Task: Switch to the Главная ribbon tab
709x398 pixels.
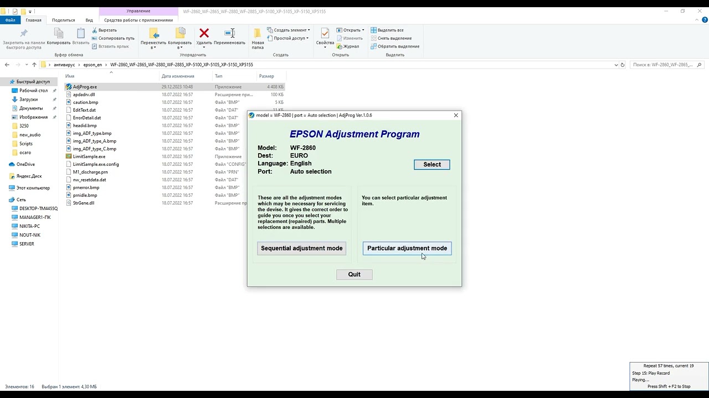Action: coord(33,20)
